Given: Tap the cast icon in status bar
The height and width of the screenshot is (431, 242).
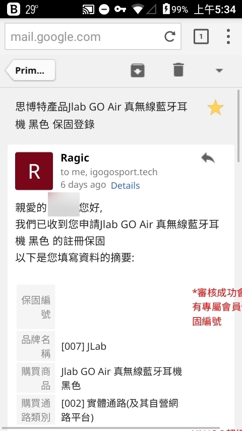Looking at the screenshot, I should tap(88, 10).
